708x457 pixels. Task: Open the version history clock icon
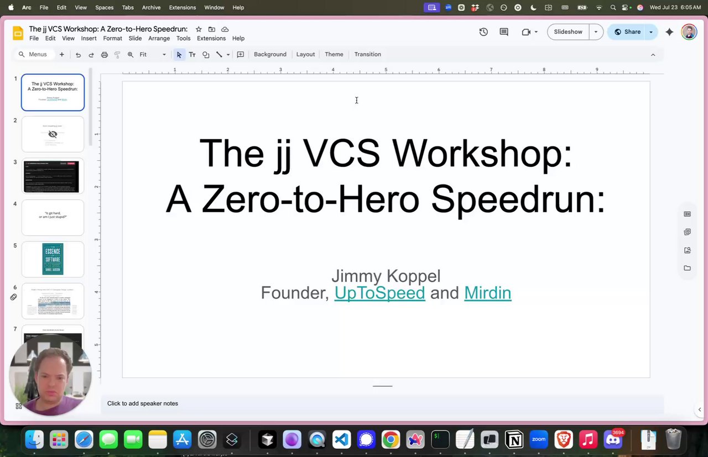tap(483, 32)
